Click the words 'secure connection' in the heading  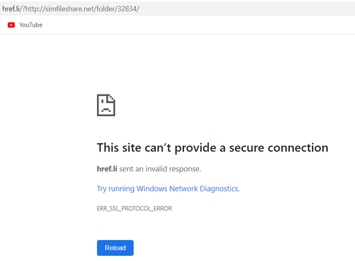tap(279, 148)
